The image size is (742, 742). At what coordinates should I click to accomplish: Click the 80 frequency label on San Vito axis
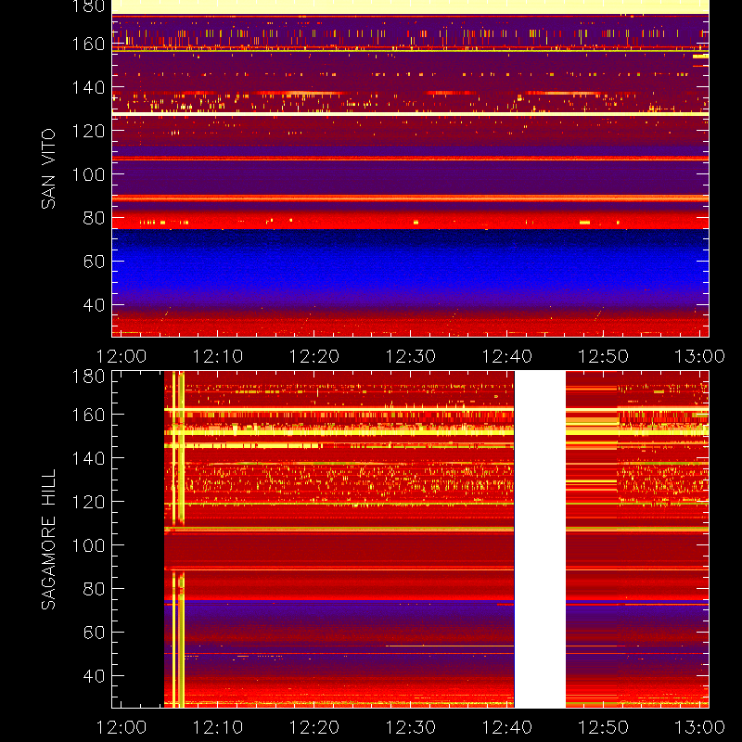pos(94,218)
